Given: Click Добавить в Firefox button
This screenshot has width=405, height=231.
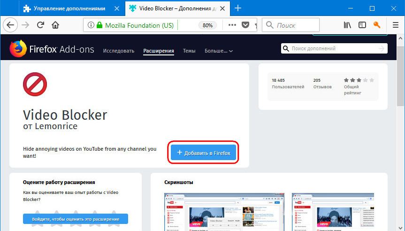Looking at the screenshot, I should tap(203, 153).
